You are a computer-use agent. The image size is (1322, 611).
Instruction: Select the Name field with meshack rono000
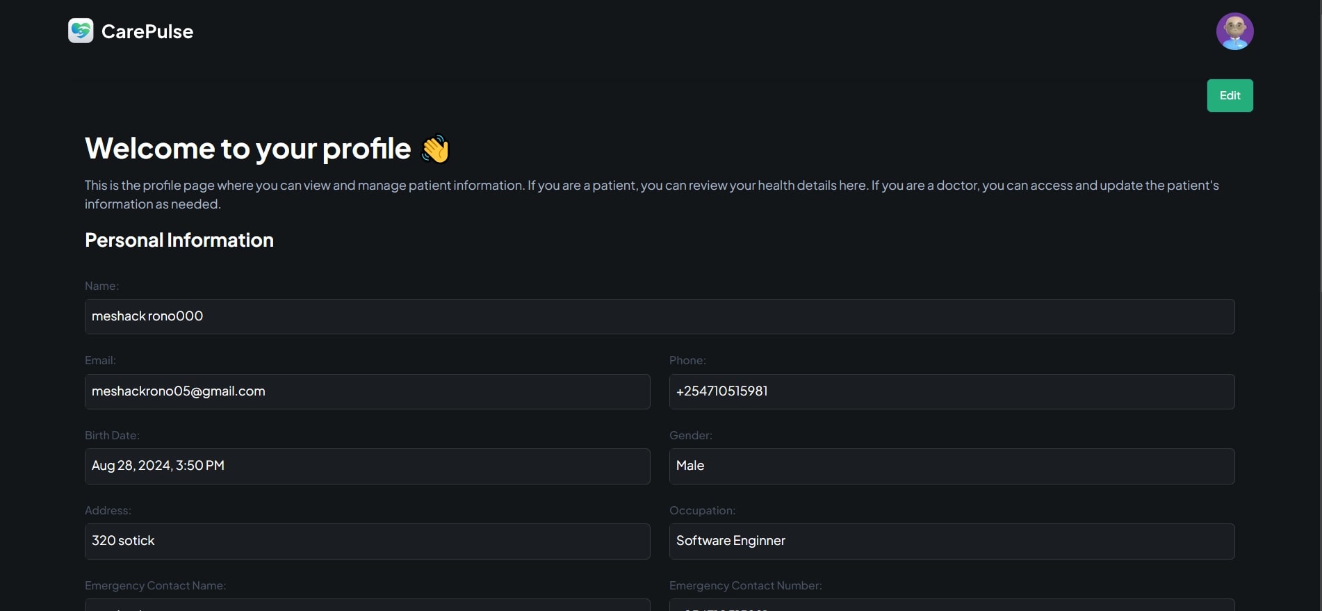(660, 316)
